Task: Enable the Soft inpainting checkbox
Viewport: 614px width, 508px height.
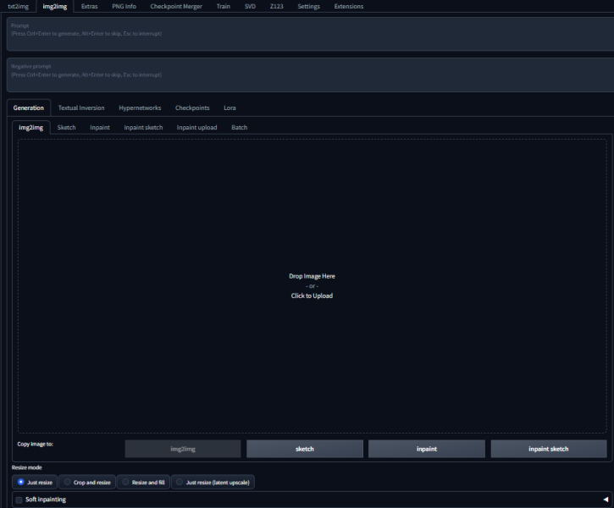Action: 19,500
